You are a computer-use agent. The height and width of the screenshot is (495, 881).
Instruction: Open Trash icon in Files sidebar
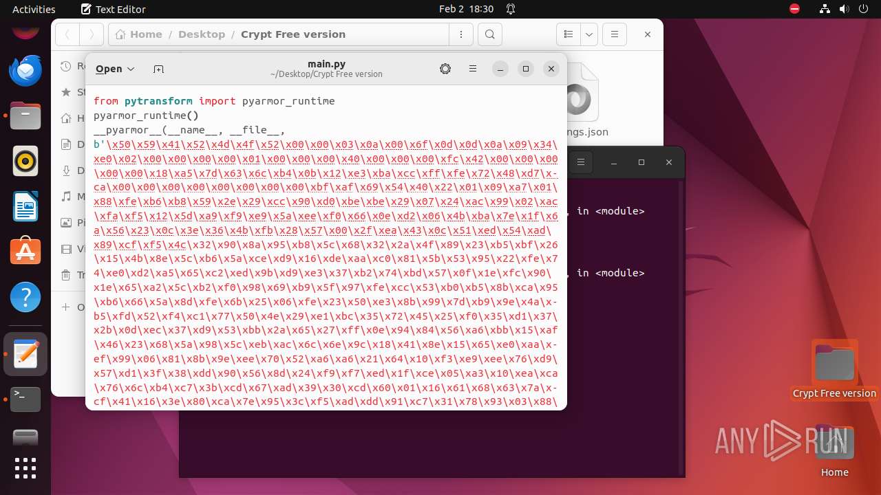[66, 275]
